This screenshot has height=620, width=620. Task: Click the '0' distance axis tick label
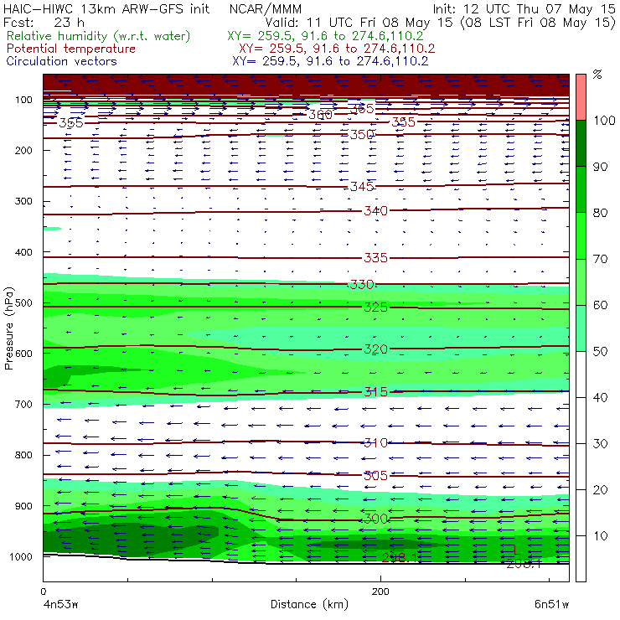coord(43,592)
